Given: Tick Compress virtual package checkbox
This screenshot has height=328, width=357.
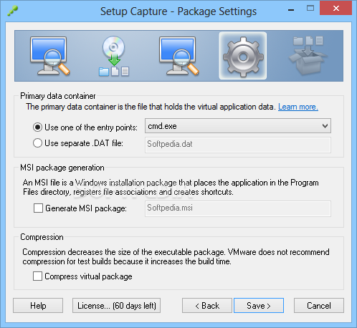Looking at the screenshot, I should [x=37, y=276].
